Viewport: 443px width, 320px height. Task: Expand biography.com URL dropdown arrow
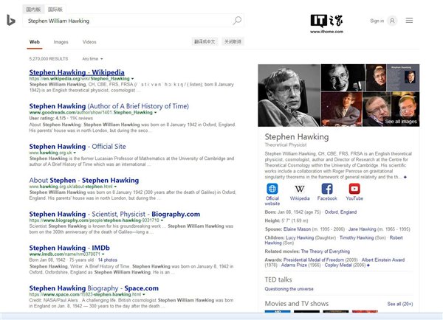(x=162, y=220)
